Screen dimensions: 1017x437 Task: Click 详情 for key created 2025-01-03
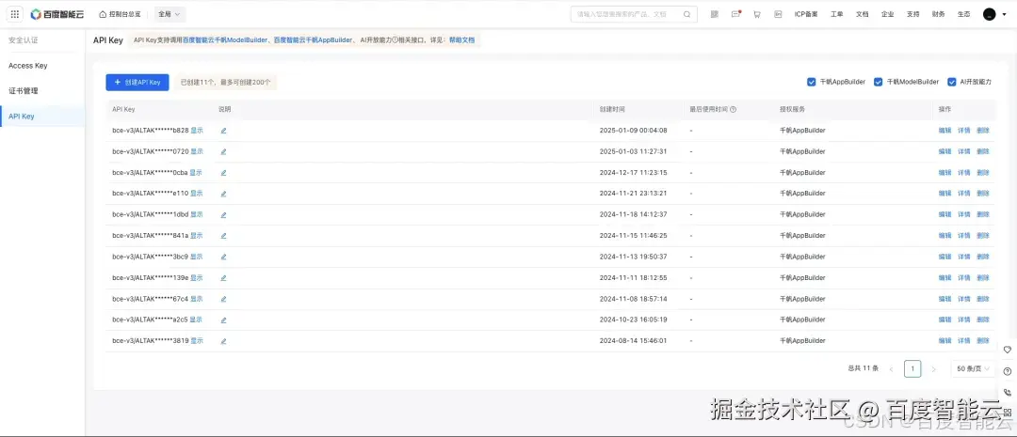pyautogui.click(x=964, y=151)
